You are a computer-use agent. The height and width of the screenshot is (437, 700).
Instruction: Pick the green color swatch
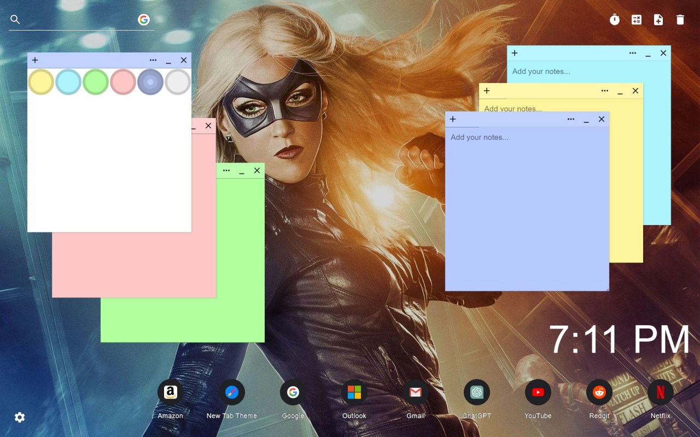[x=96, y=82]
